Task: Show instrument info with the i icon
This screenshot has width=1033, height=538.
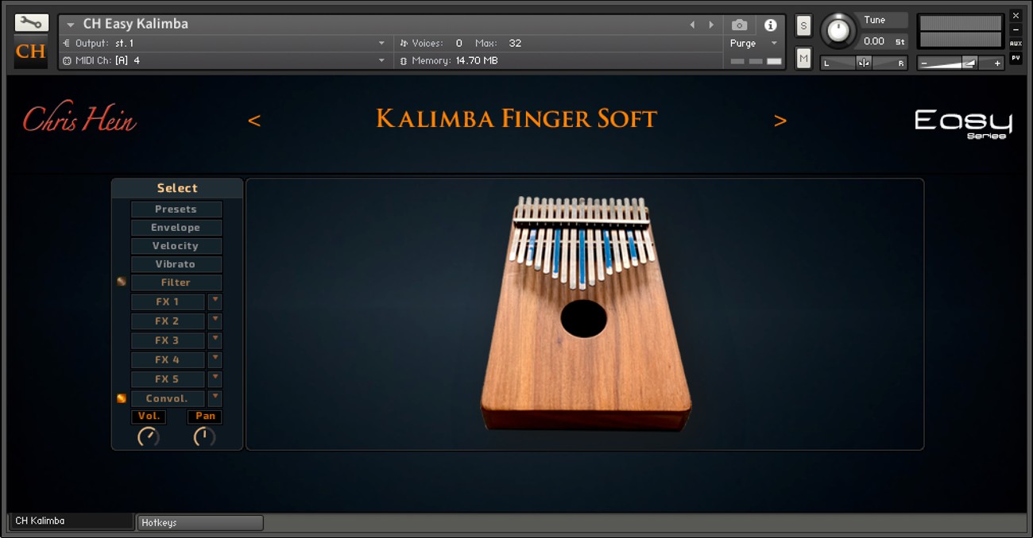Action: click(x=770, y=25)
